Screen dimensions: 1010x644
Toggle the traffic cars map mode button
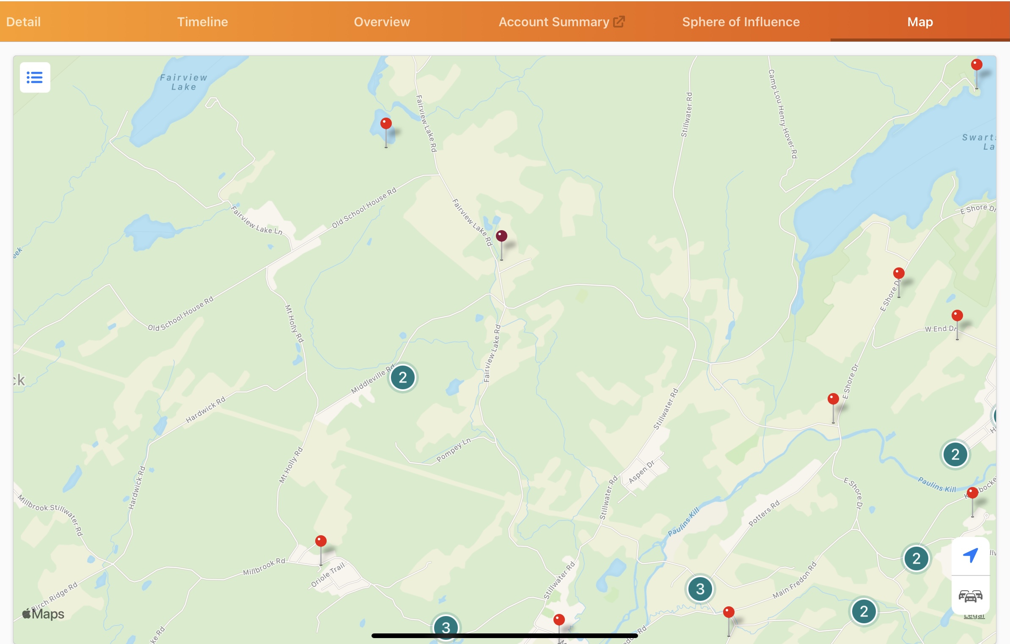click(970, 596)
